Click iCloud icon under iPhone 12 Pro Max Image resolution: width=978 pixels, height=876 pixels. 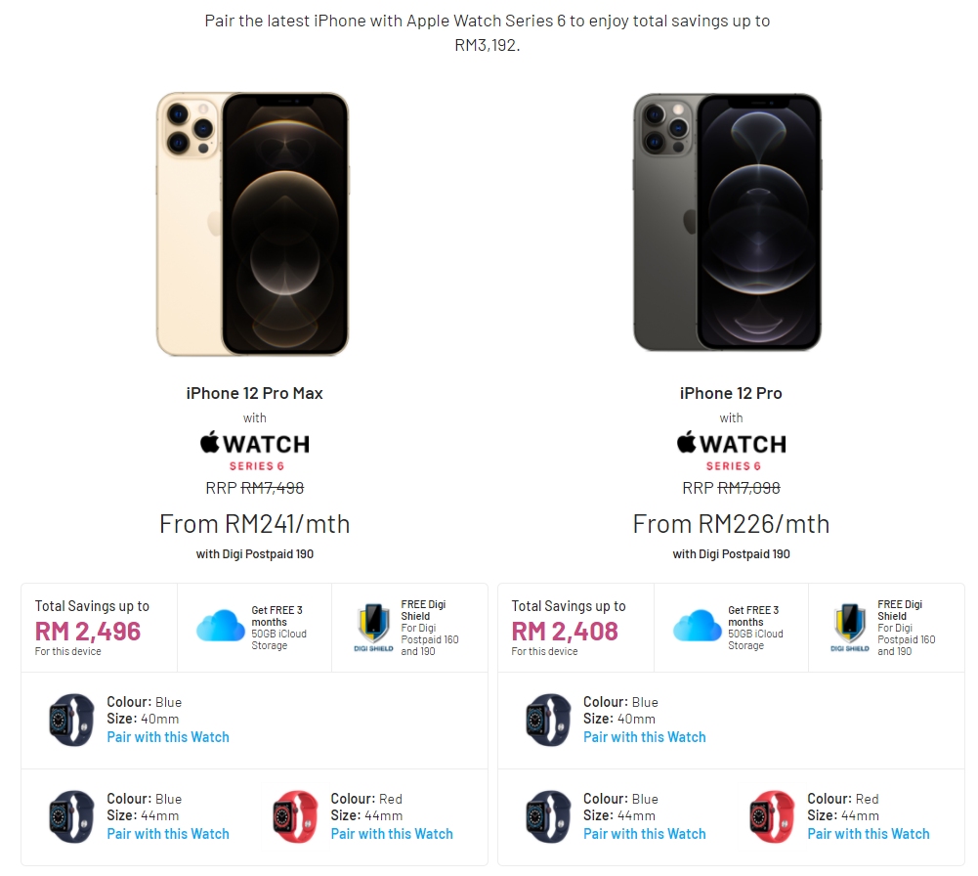(220, 626)
